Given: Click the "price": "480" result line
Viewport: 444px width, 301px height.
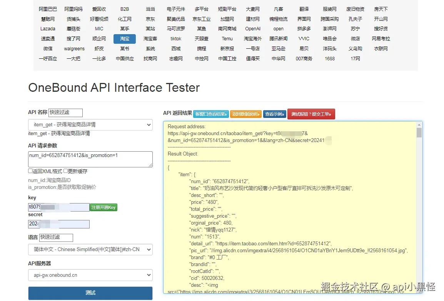Looking at the screenshot, I should tap(204, 202).
